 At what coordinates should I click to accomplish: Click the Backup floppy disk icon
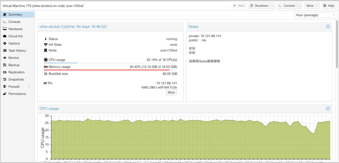click(x=5, y=65)
